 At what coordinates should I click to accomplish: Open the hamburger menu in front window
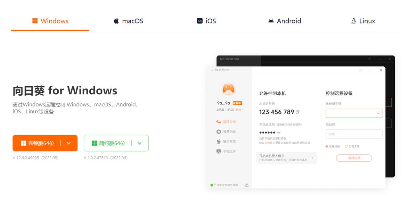point(360,70)
